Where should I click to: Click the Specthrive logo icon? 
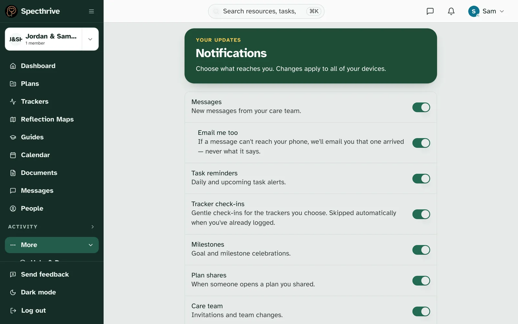11,11
